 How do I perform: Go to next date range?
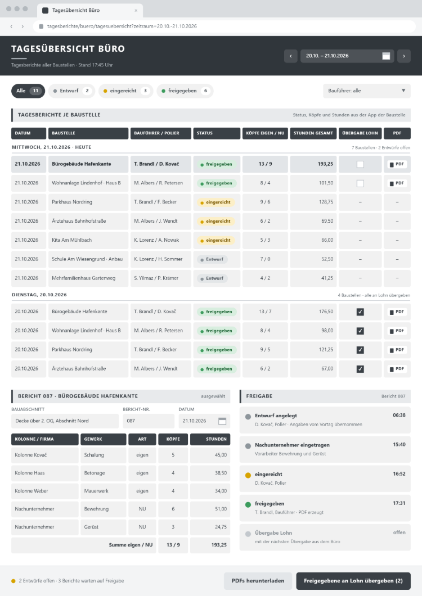404,56
